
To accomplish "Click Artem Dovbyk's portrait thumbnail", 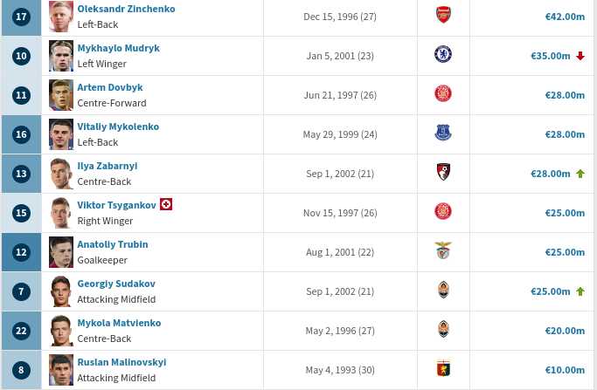I will [x=61, y=94].
